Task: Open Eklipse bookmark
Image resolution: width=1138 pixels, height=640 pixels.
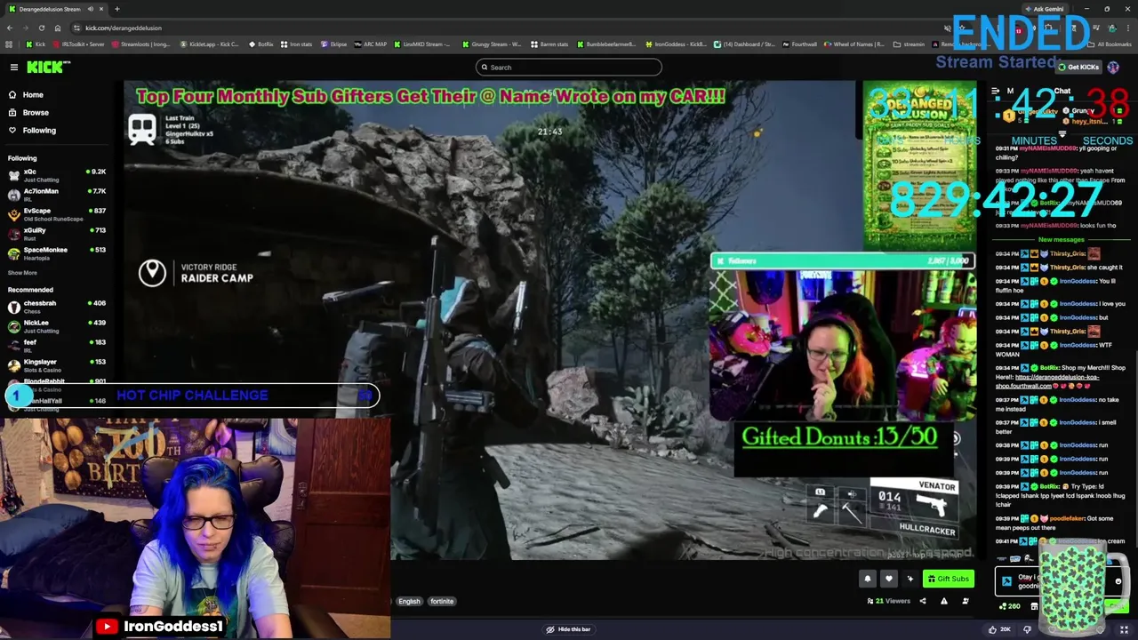Action: pos(334,44)
